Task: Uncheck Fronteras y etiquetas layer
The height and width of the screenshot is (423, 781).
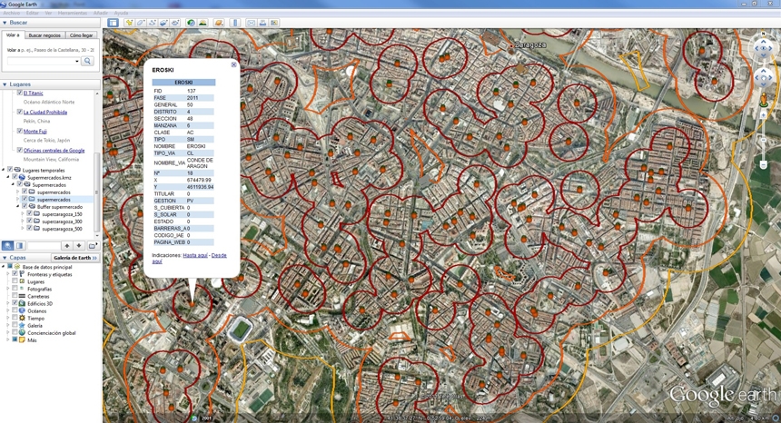Action: 15,274
